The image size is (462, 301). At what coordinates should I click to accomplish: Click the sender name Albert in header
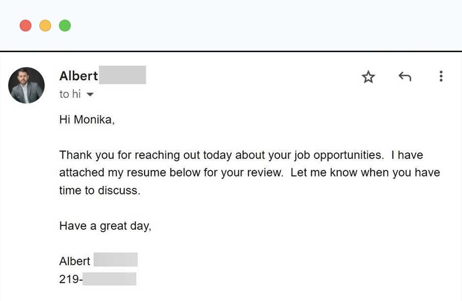point(79,76)
